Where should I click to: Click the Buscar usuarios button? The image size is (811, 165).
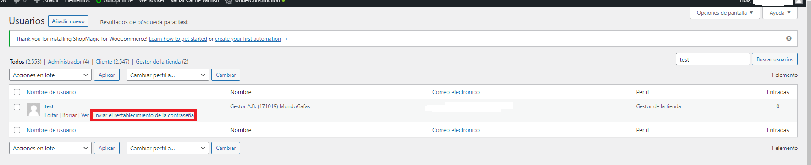tap(774, 59)
